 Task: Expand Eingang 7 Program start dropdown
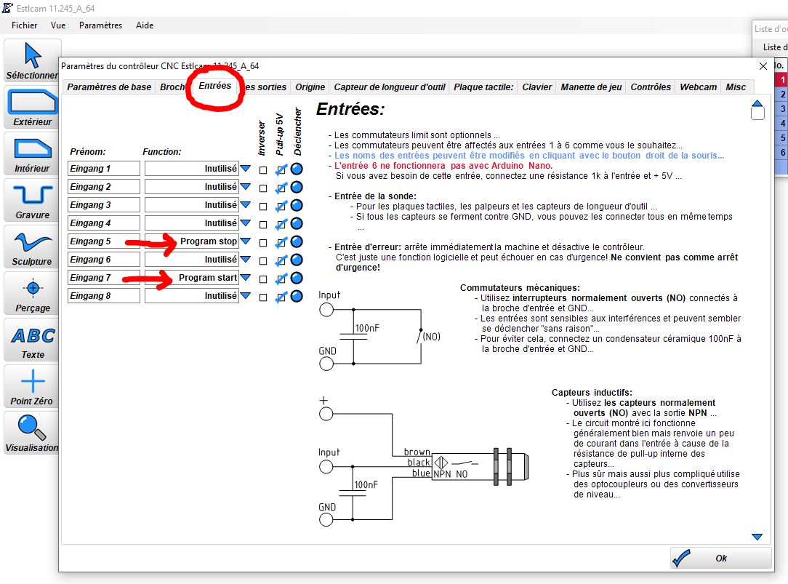click(245, 277)
